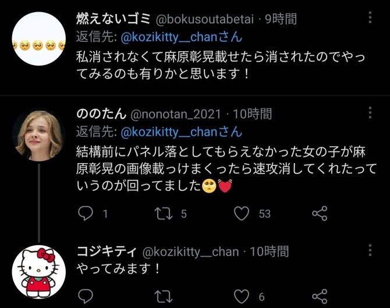Like コジキティ's tweet with 6 likes
Screen dimensions: 390x308
click(242, 296)
